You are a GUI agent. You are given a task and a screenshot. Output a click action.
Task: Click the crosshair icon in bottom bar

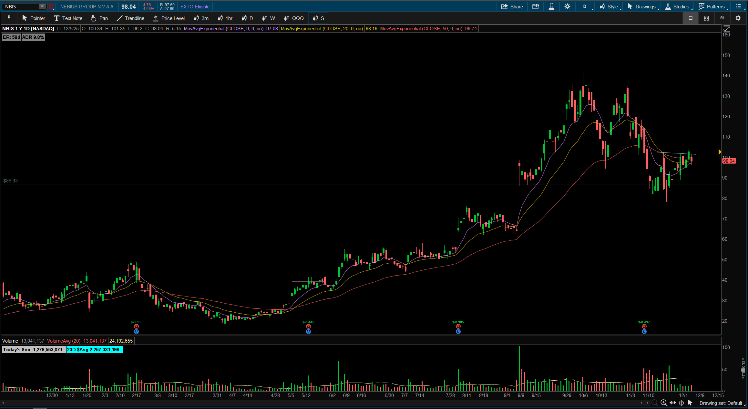(x=681, y=403)
